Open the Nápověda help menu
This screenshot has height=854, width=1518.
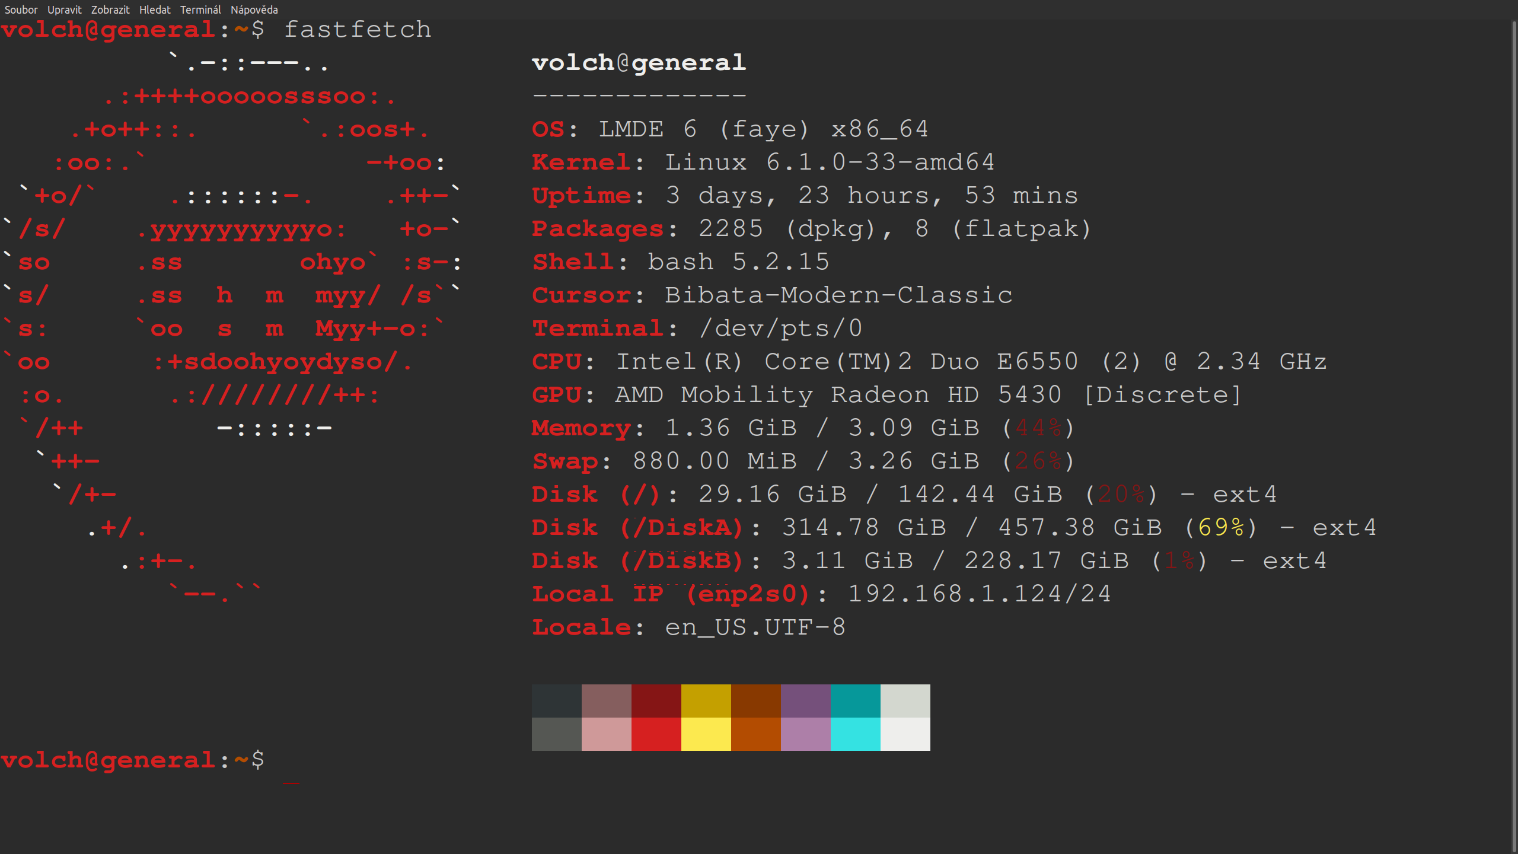coord(254,9)
